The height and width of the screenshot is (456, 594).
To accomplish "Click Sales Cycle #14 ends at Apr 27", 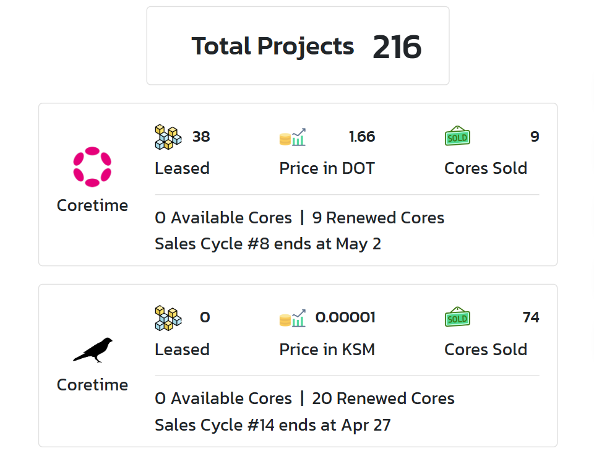I will click(x=272, y=425).
